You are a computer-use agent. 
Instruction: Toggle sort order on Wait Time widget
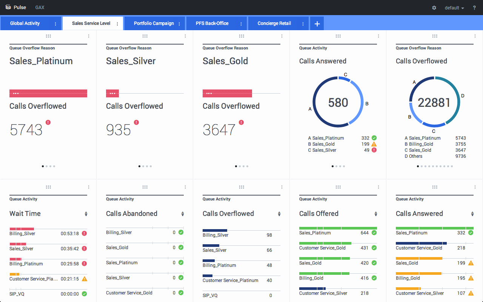(86, 214)
